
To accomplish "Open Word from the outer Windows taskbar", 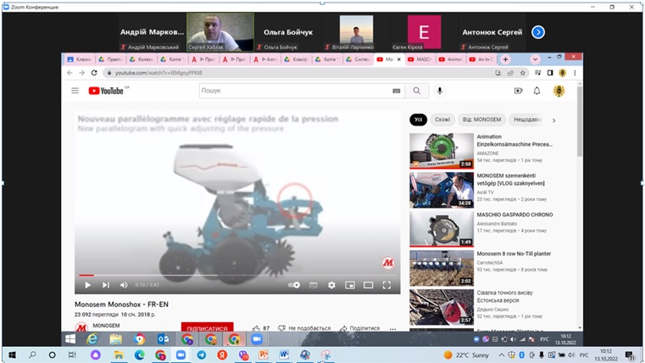I will (284, 355).
